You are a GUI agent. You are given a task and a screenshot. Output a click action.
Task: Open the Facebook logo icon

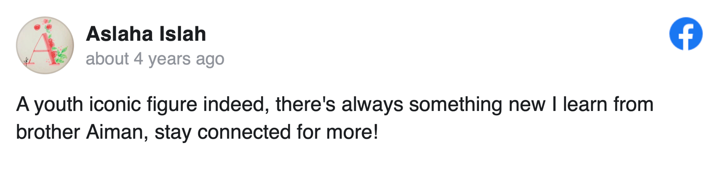pos(686,34)
